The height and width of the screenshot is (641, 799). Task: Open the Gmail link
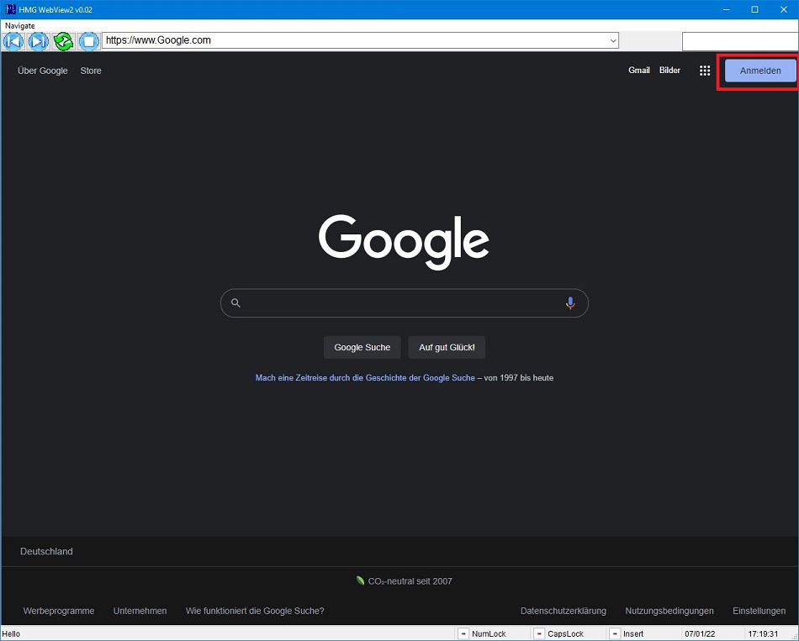(639, 71)
